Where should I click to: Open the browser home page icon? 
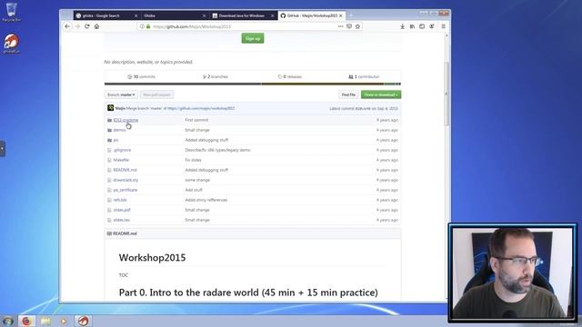[x=97, y=26]
